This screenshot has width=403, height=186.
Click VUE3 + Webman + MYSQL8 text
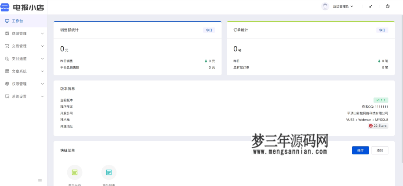tap(367, 120)
